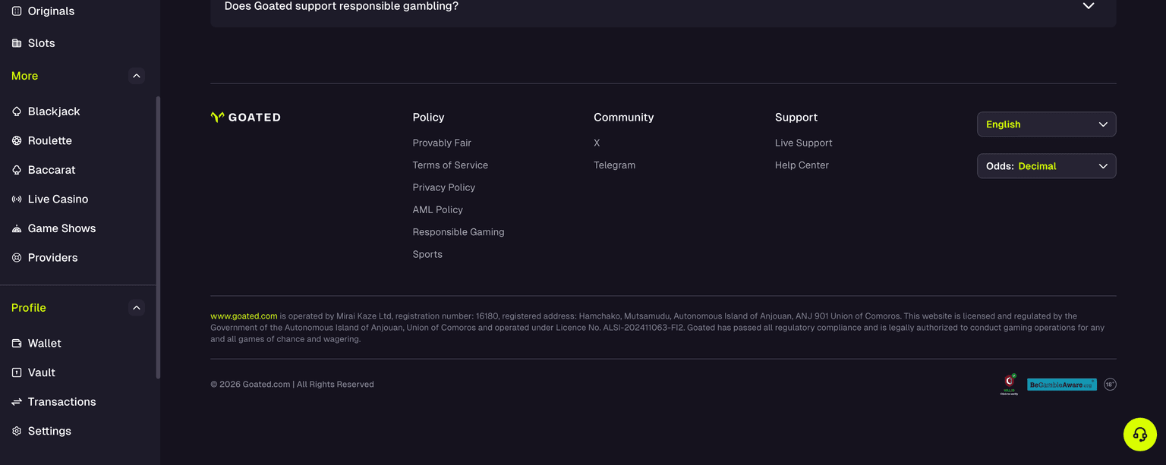1166x465 pixels.
Task: Open live chat headset button
Action: [x=1139, y=435]
